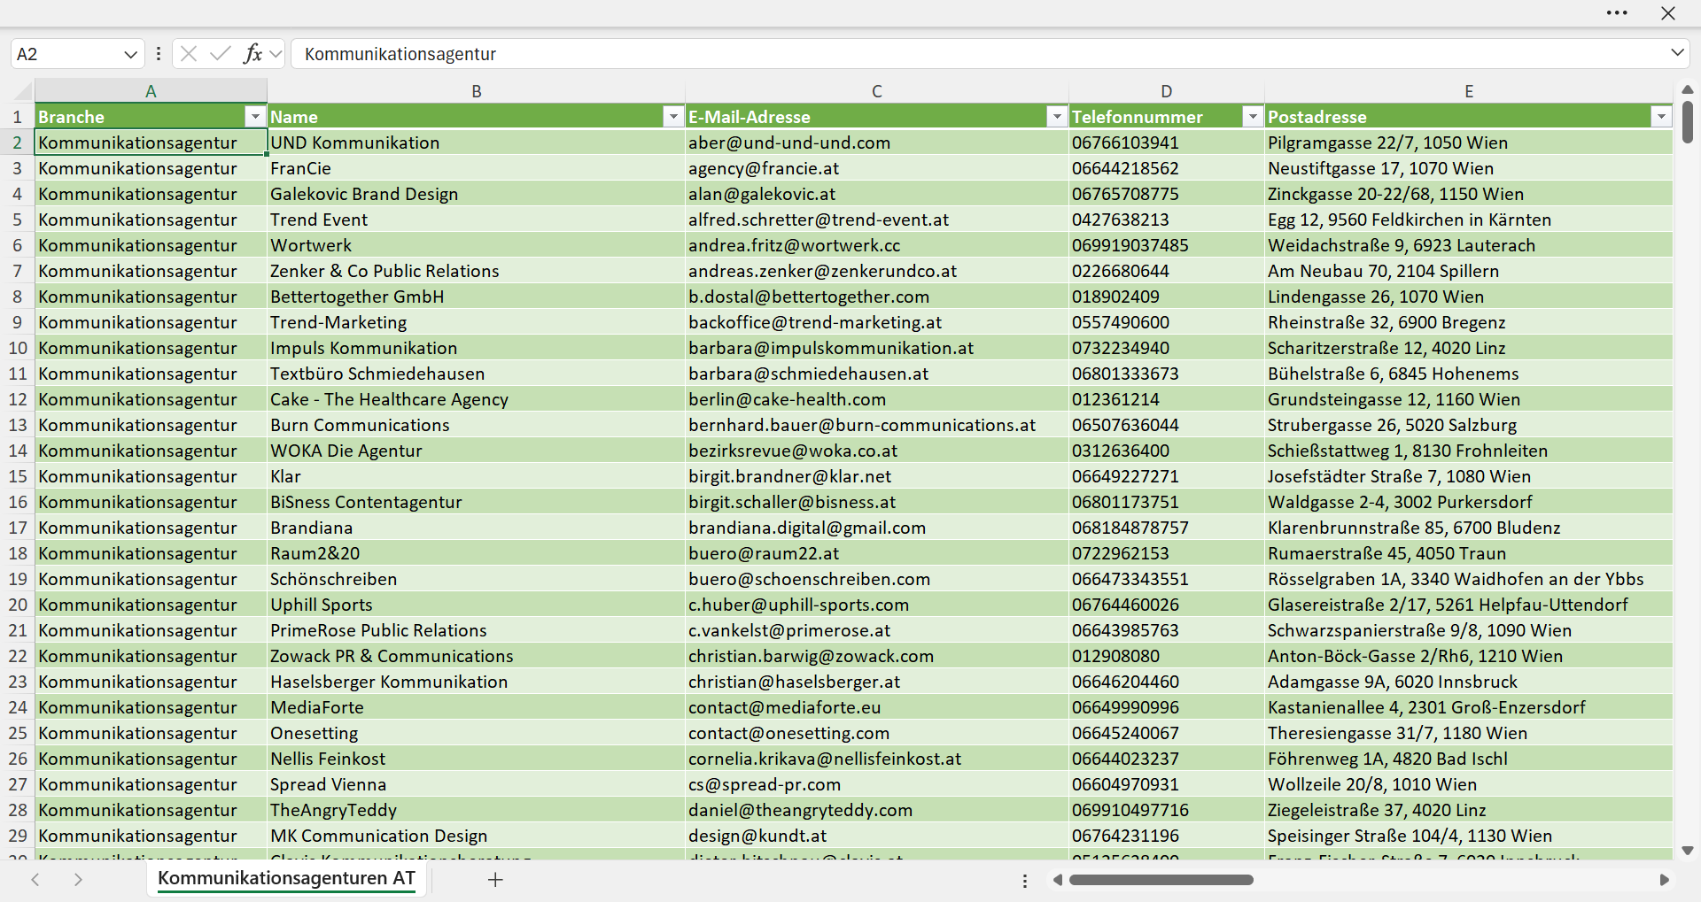
Task: Select column C header
Action: point(877,91)
